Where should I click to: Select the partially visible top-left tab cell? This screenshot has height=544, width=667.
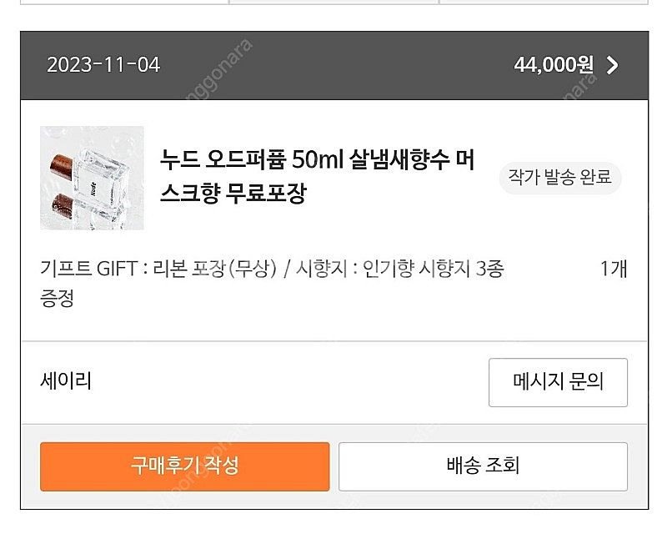pos(124,3)
